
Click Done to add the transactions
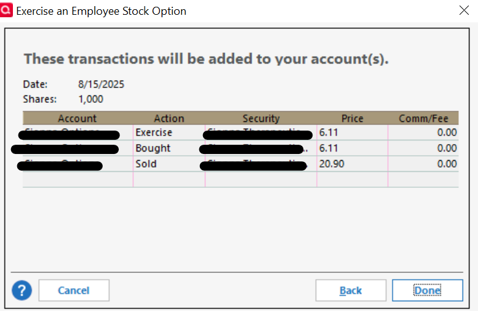428,290
